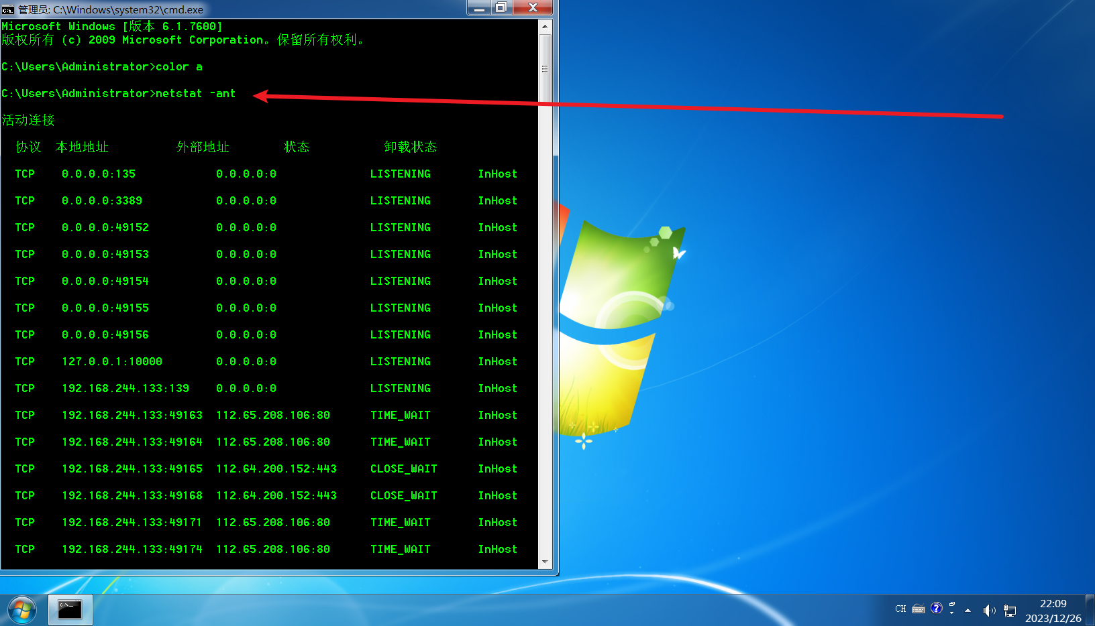
Task: Click the Microsoft Windows version line
Action: 112,26
